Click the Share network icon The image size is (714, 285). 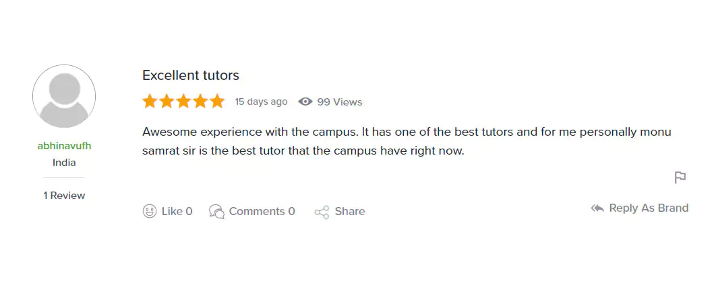tap(322, 212)
